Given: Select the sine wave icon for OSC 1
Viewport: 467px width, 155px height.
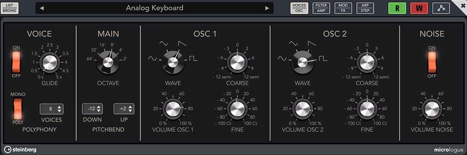Looking at the screenshot, I should click(152, 59).
